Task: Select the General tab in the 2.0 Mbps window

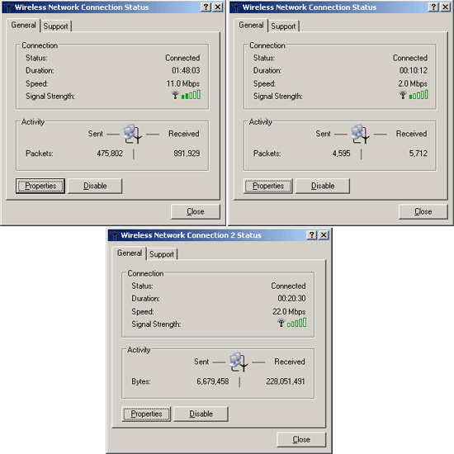Action: (251, 26)
